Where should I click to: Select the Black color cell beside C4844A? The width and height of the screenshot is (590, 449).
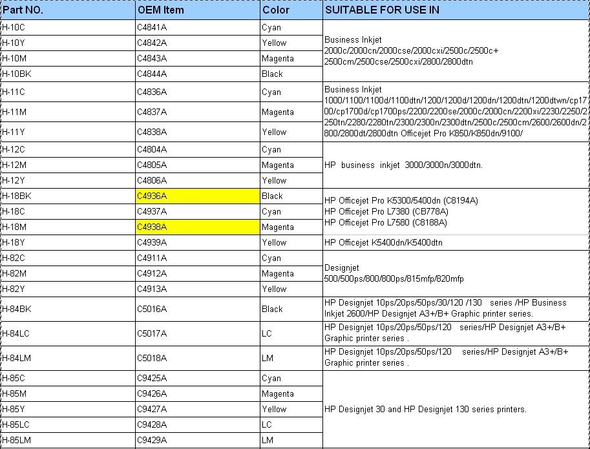click(291, 74)
